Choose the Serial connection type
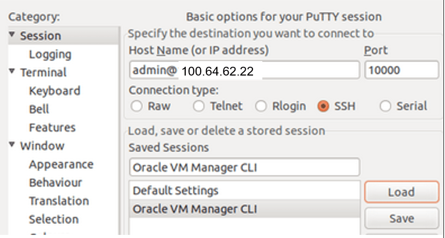This screenshot has height=238, width=445. click(x=385, y=107)
